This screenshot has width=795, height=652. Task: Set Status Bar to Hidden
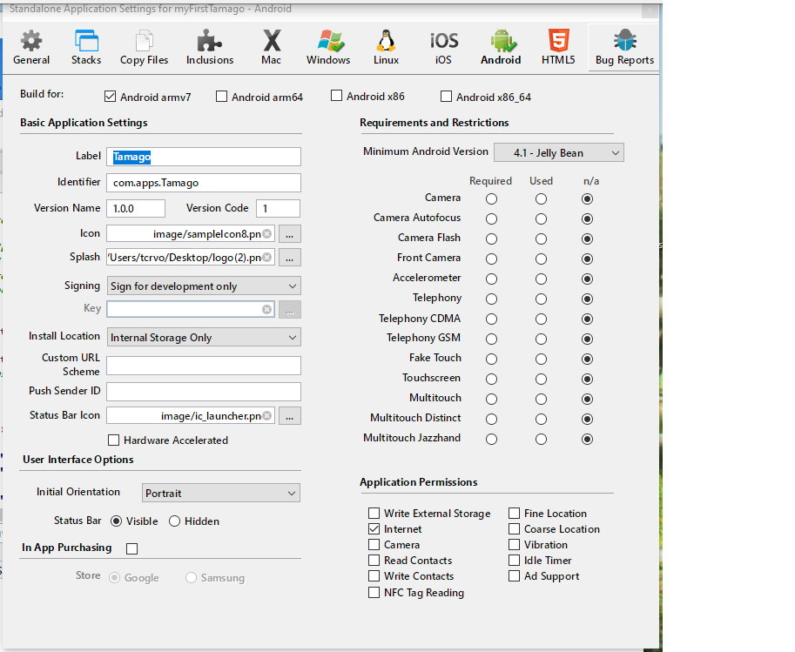[x=174, y=521]
